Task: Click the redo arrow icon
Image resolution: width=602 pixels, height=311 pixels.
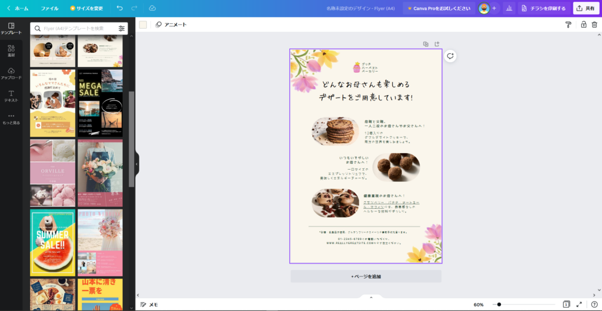Action: 135,8
